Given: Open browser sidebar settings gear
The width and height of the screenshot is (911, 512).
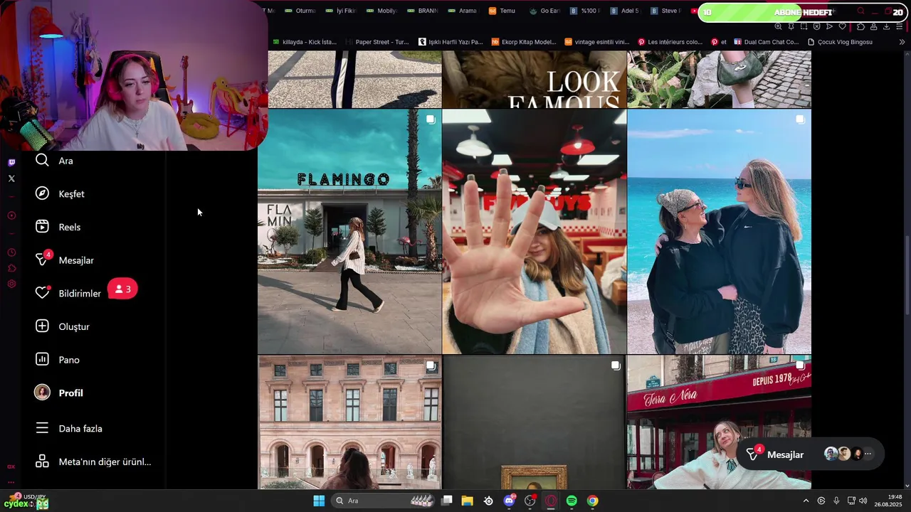Looking at the screenshot, I should pos(11,284).
